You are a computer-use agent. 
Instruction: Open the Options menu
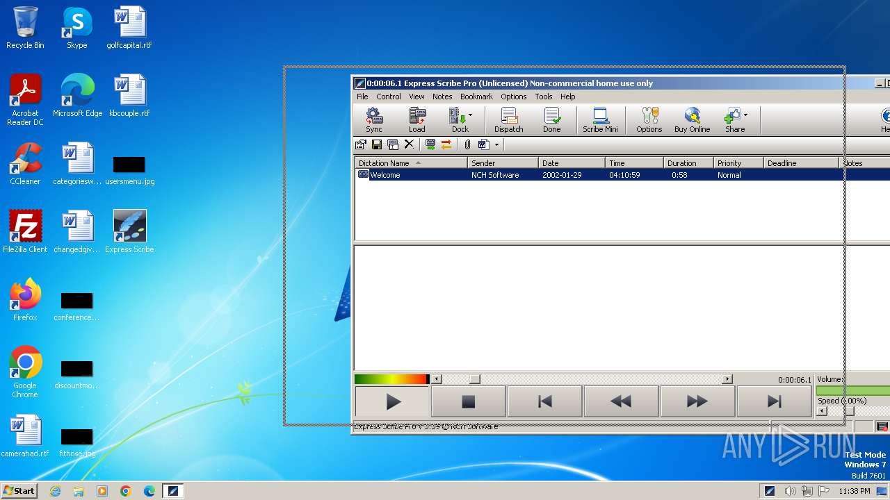pos(514,97)
